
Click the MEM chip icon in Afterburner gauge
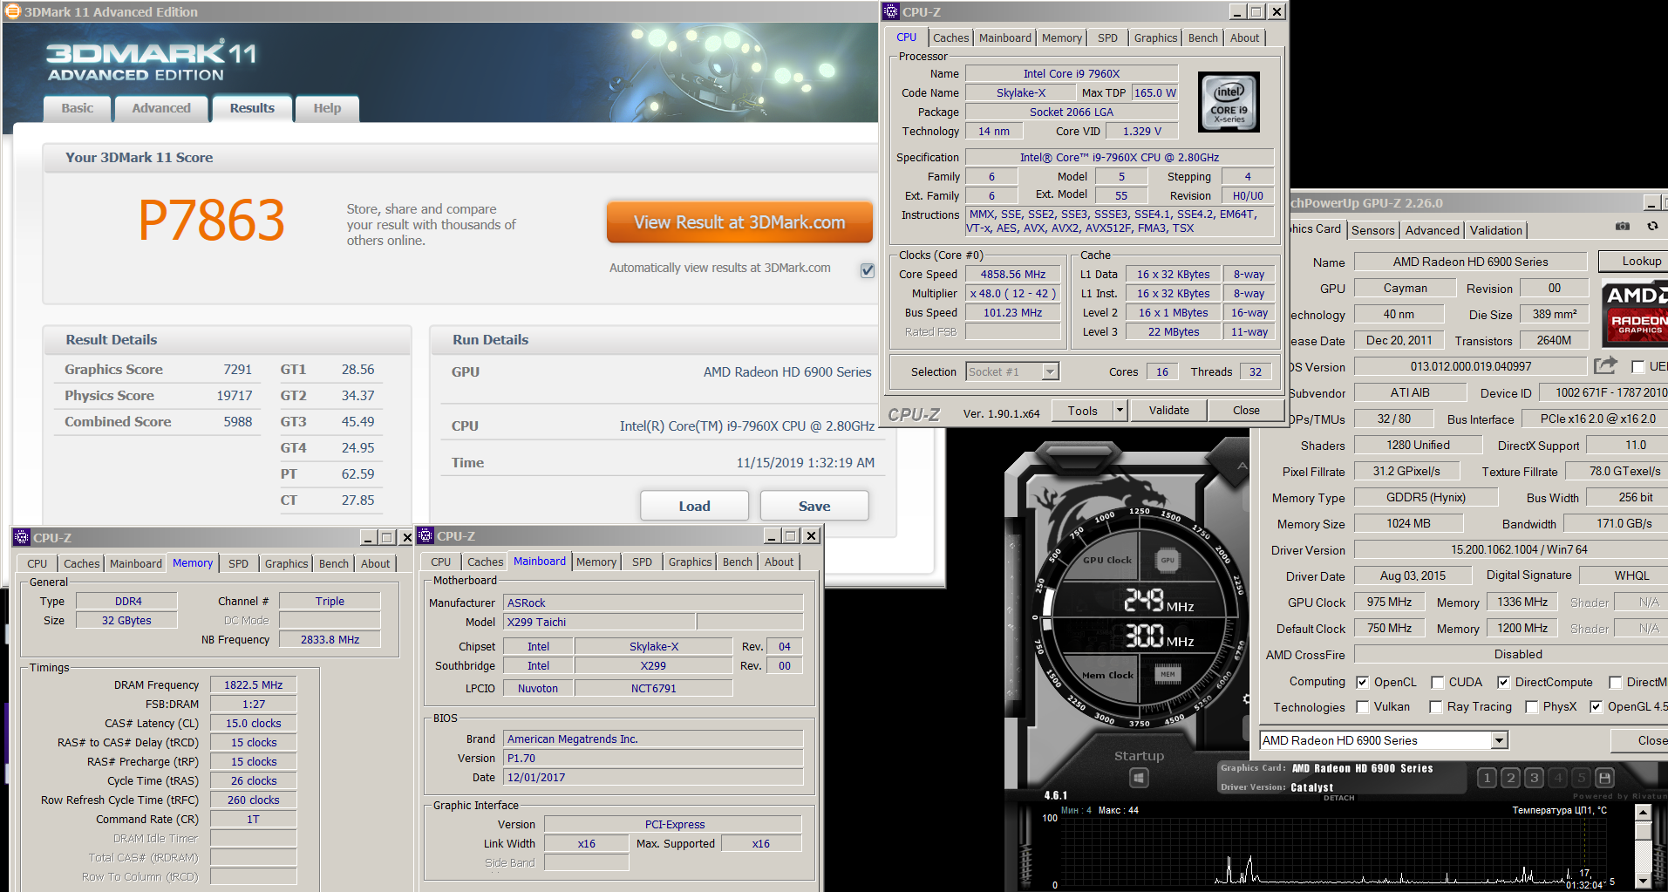click(1168, 674)
